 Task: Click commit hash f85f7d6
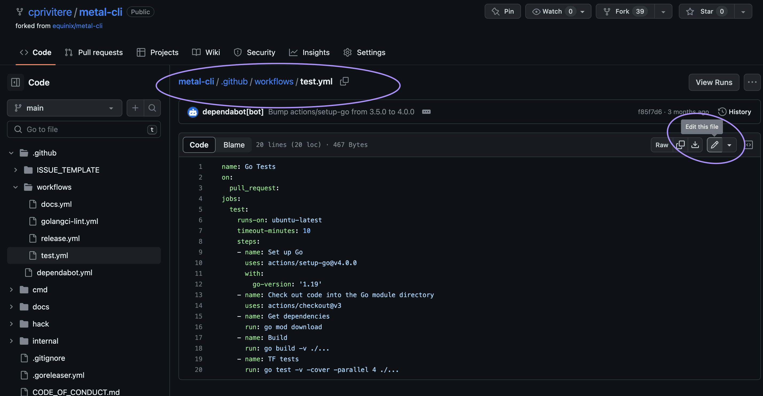650,112
